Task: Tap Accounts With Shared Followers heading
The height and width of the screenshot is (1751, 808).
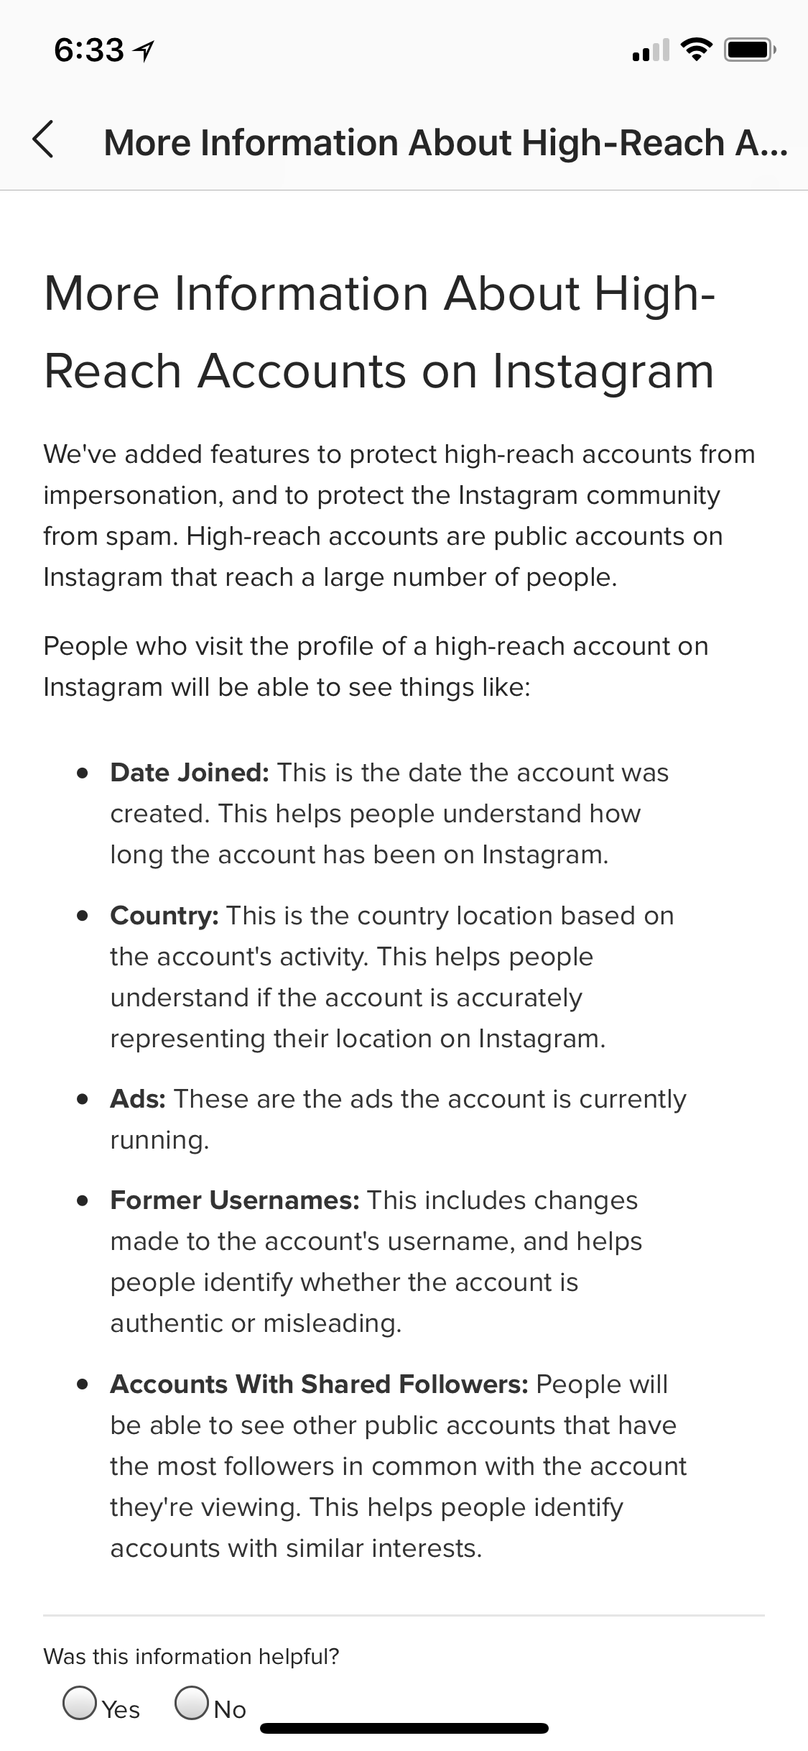Action: click(320, 1384)
